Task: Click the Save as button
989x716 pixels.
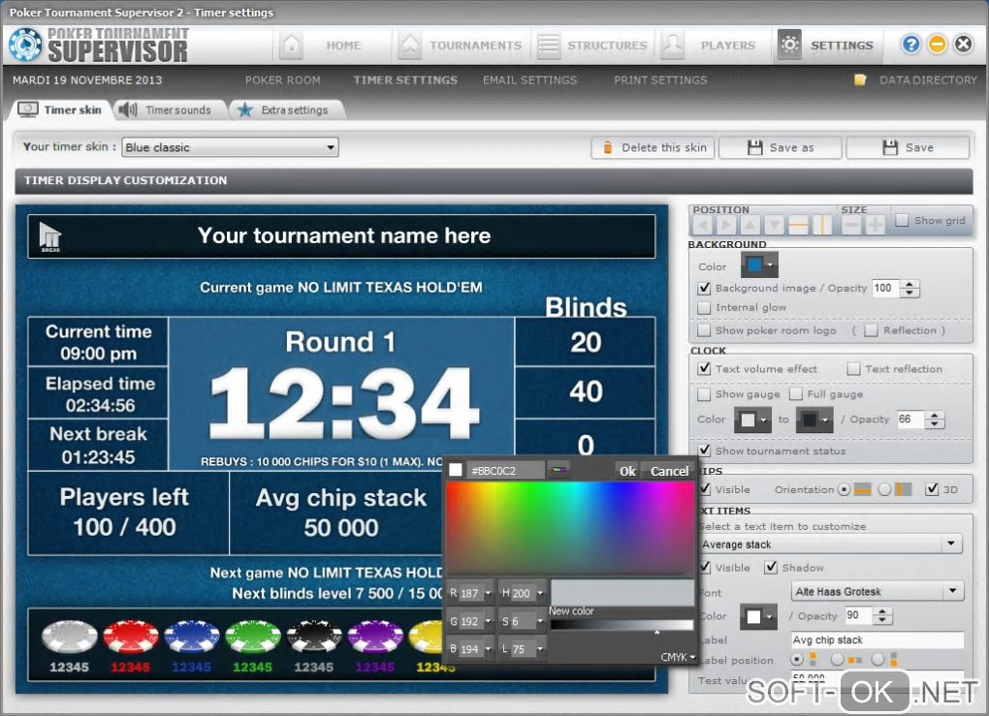Action: click(x=781, y=147)
